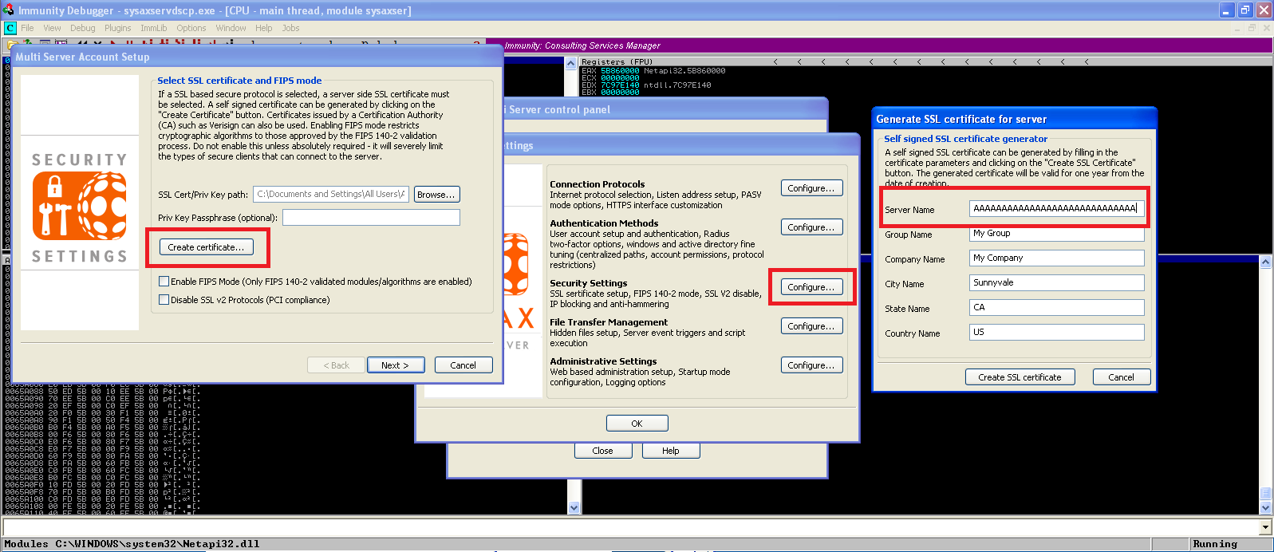Select ECX register value 00000000

pos(620,77)
